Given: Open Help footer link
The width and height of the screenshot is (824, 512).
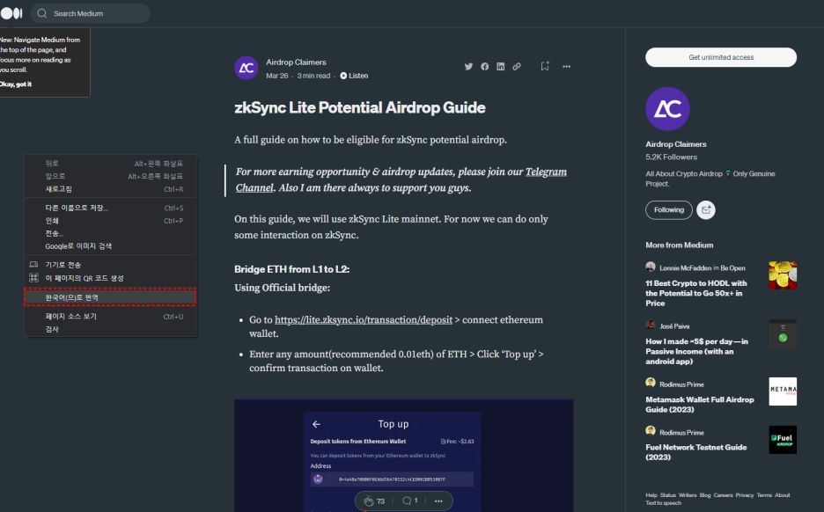Looking at the screenshot, I should [x=651, y=495].
